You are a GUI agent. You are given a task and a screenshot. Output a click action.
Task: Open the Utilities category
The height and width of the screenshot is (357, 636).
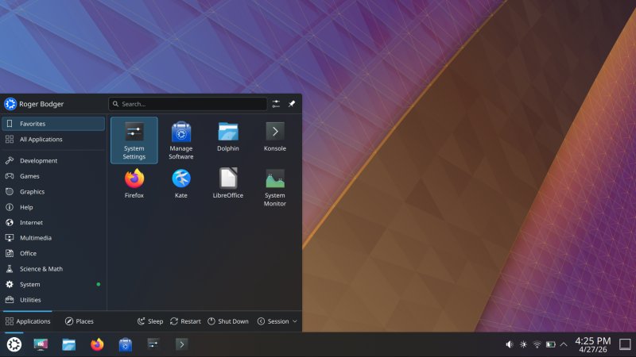point(53,300)
